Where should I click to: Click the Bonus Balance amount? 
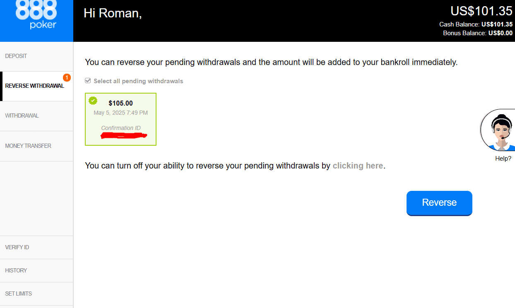(500, 33)
